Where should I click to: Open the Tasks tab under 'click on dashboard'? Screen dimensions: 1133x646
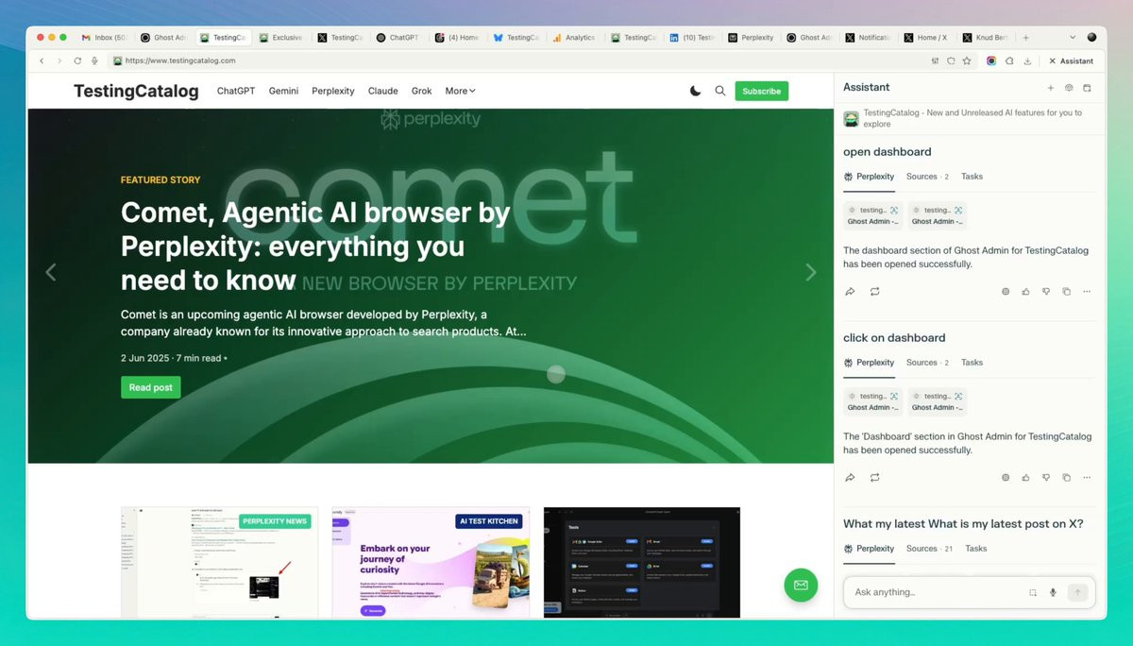(x=972, y=363)
